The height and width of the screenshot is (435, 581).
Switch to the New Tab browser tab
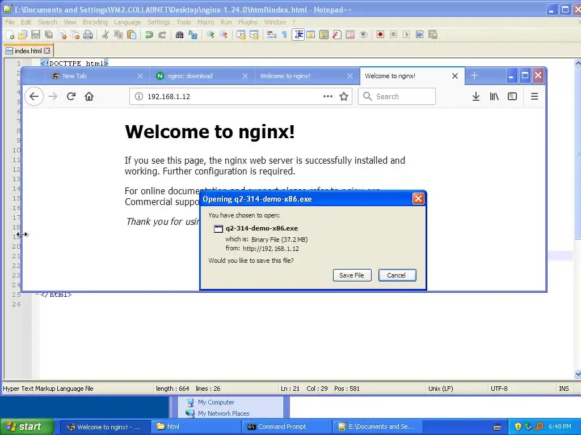[x=74, y=76]
